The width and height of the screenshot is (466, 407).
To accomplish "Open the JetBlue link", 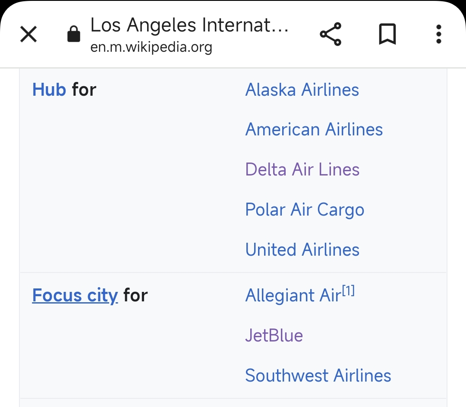I will tap(274, 335).
